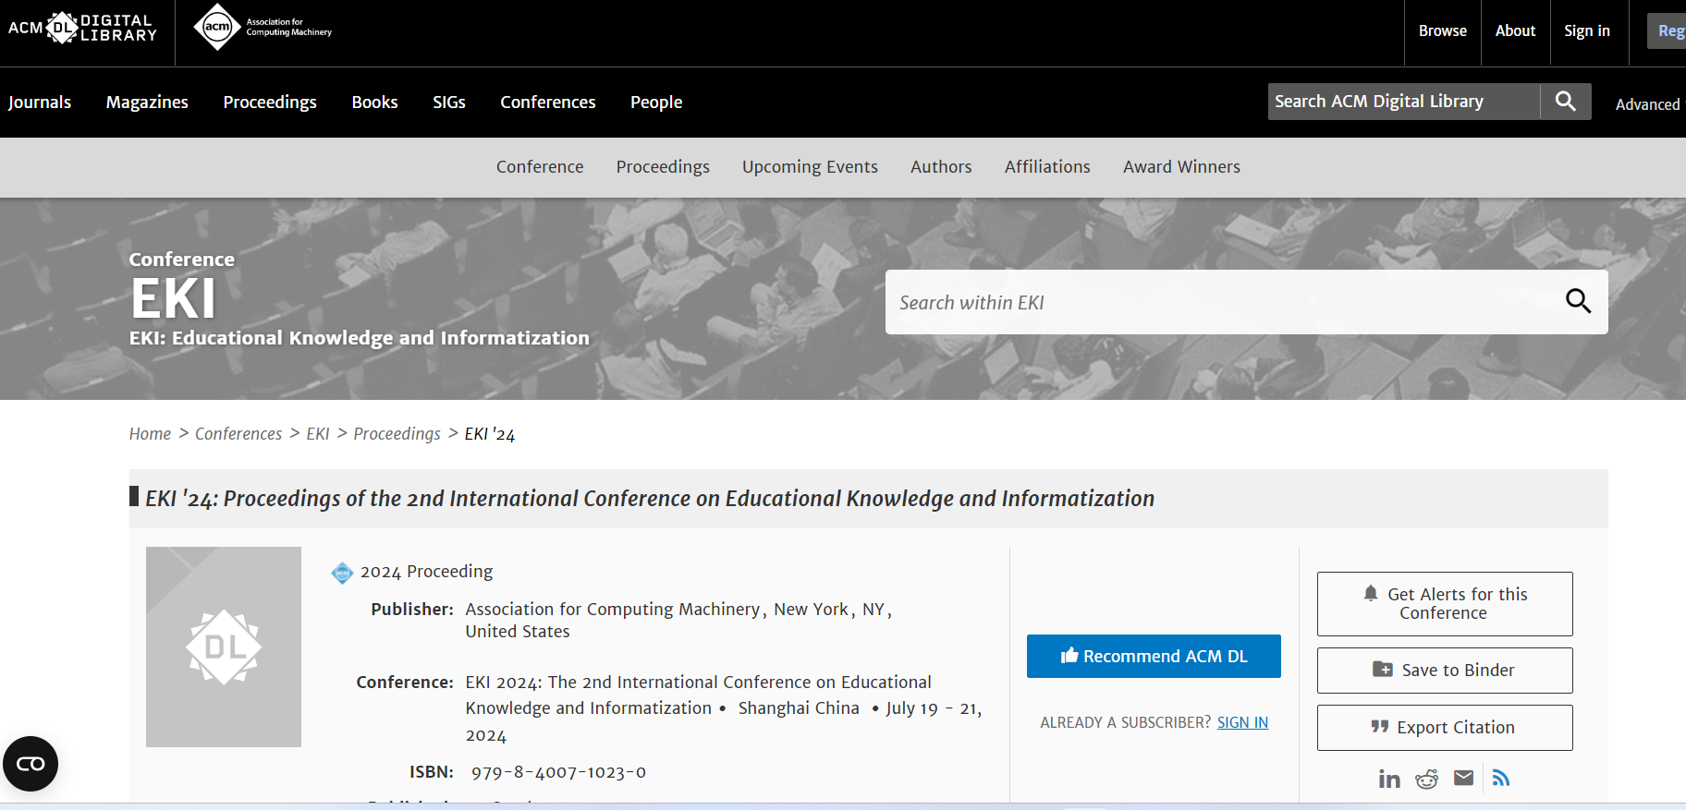Image resolution: width=1686 pixels, height=810 pixels.
Task: Click About in the top bar
Action: pos(1516,30)
